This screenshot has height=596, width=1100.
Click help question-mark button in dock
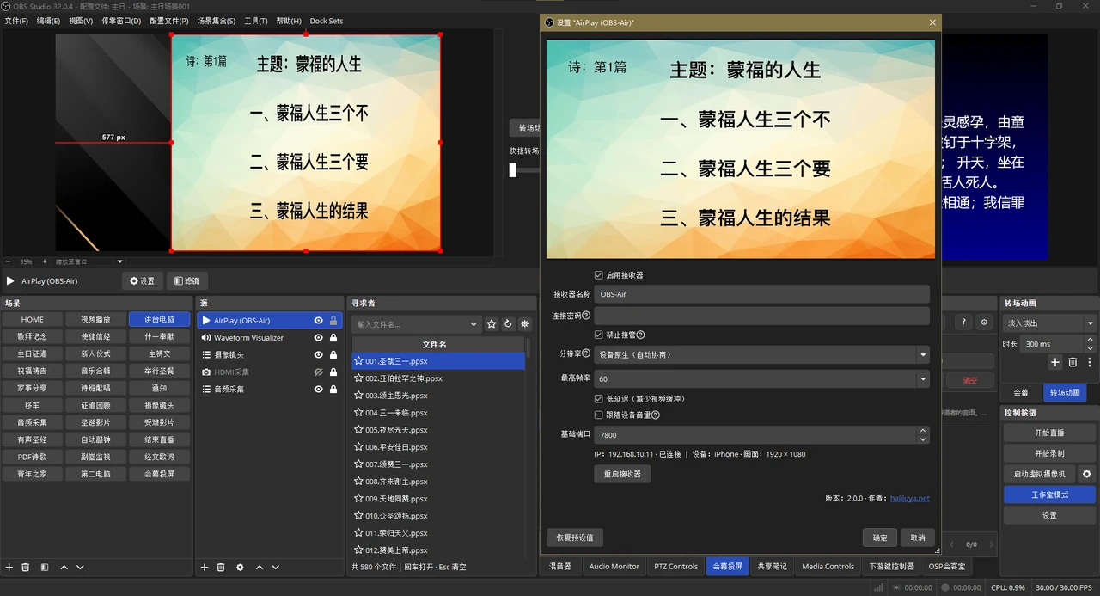963,323
